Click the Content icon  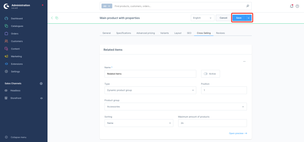click(x=6, y=49)
